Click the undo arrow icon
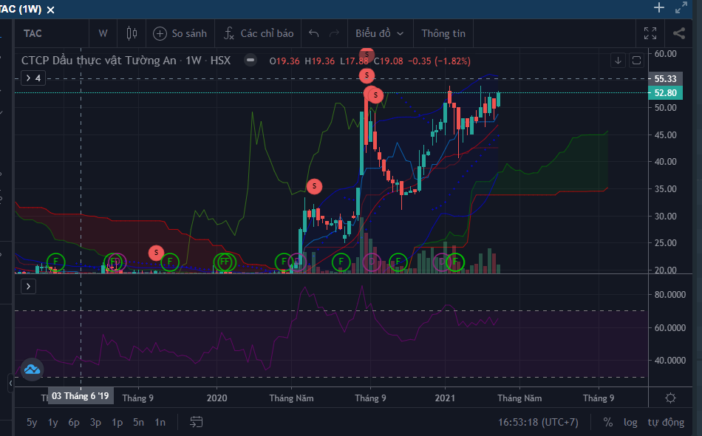Image resolution: width=702 pixels, height=436 pixels. click(x=313, y=33)
